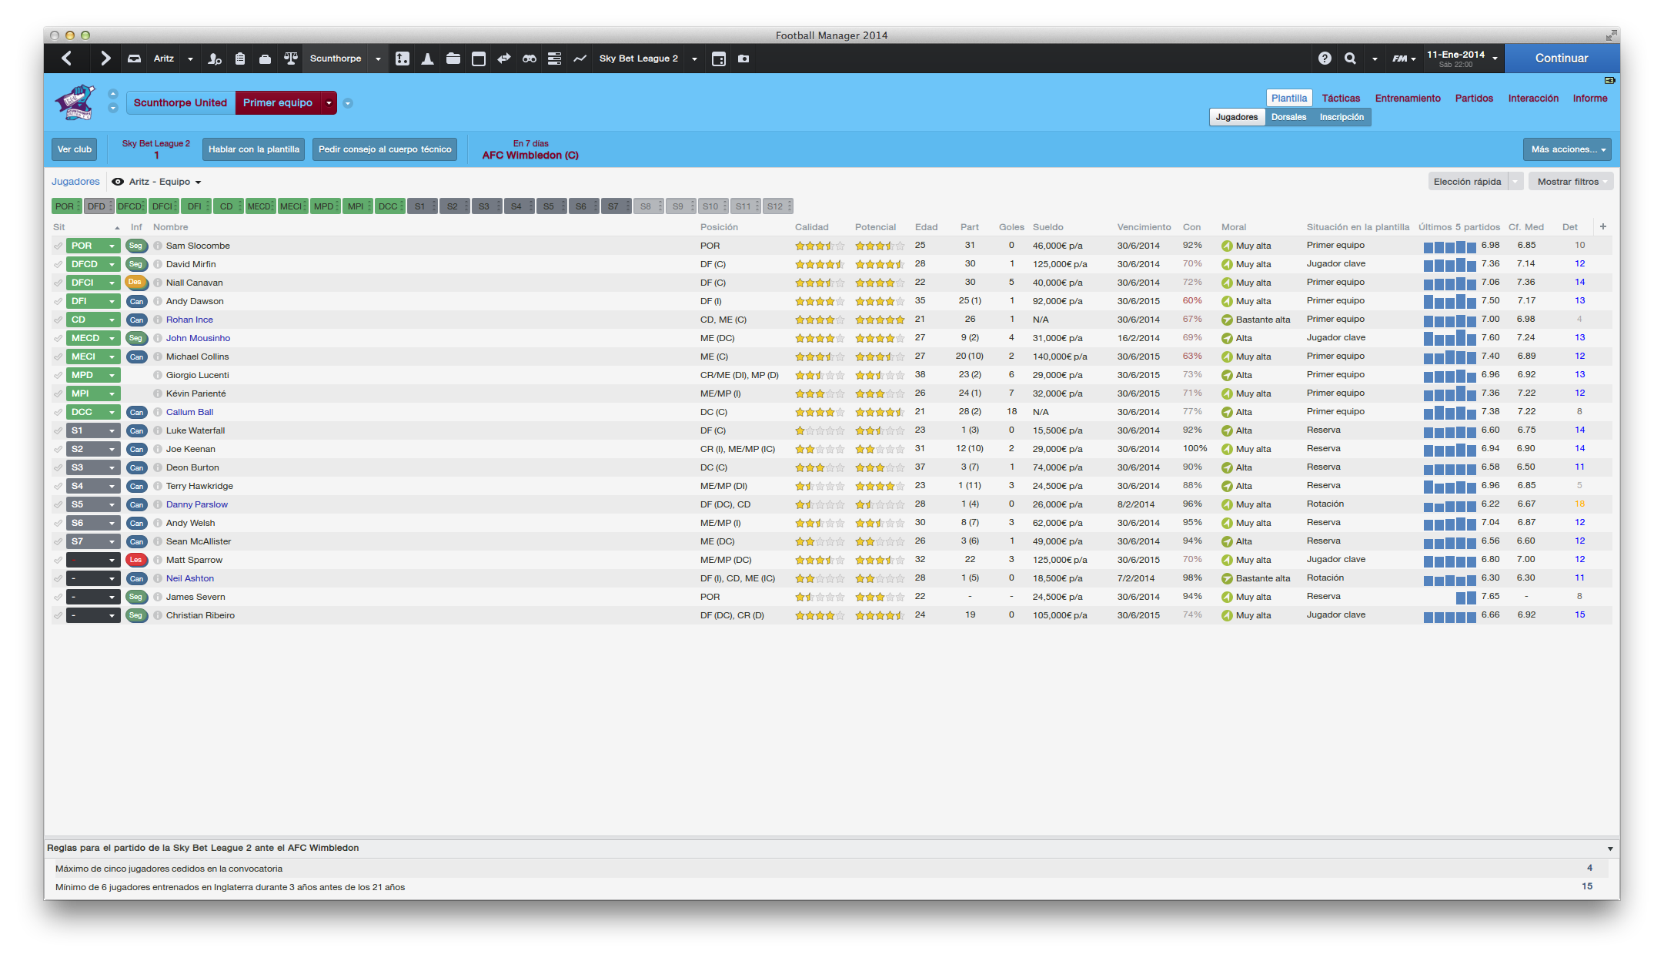
Task: Open the manager inbox tray icon
Action: [134, 59]
